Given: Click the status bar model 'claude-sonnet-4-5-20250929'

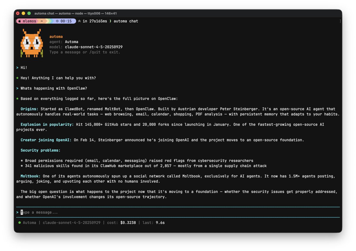Looking at the screenshot, I should (71, 223).
